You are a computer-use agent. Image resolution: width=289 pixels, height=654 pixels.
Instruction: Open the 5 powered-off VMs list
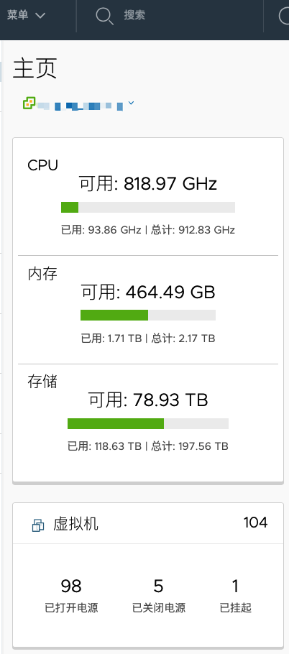(x=158, y=586)
